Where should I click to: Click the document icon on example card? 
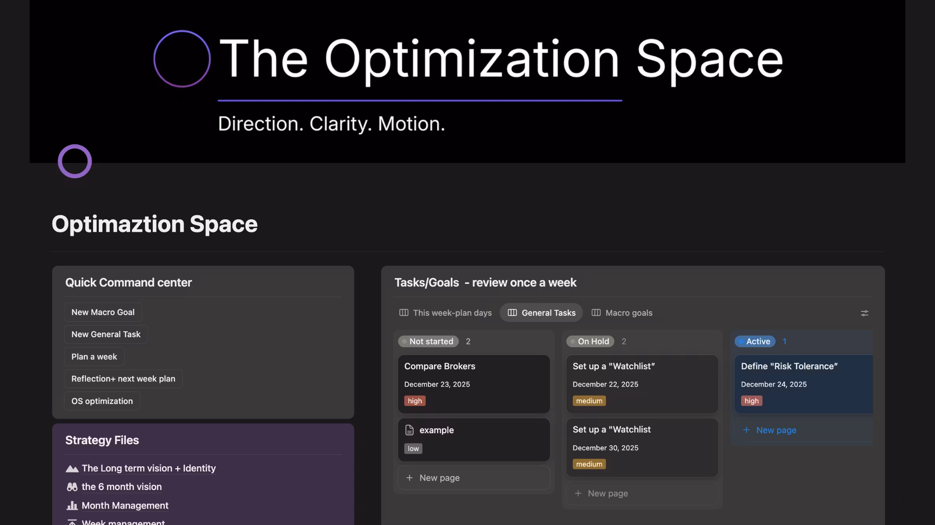point(409,430)
